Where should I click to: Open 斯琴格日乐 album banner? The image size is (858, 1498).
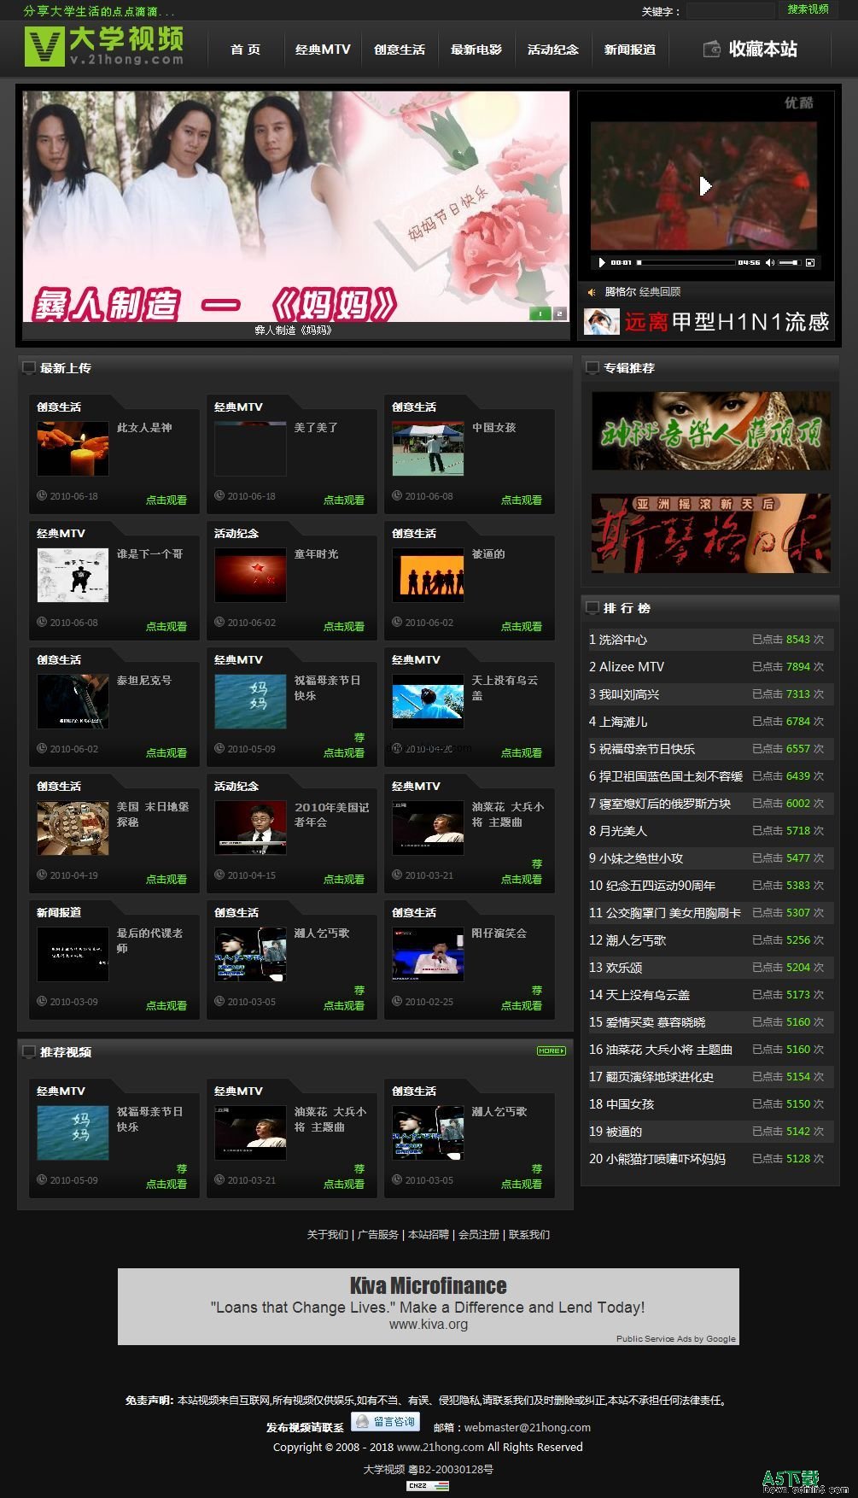(x=711, y=533)
